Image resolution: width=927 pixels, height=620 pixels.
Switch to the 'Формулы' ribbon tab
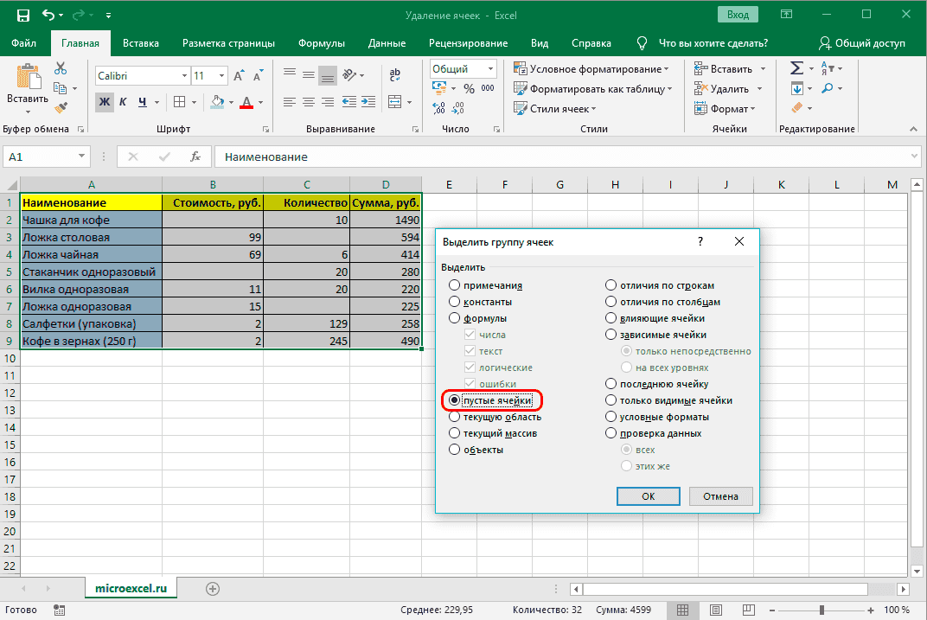click(321, 43)
